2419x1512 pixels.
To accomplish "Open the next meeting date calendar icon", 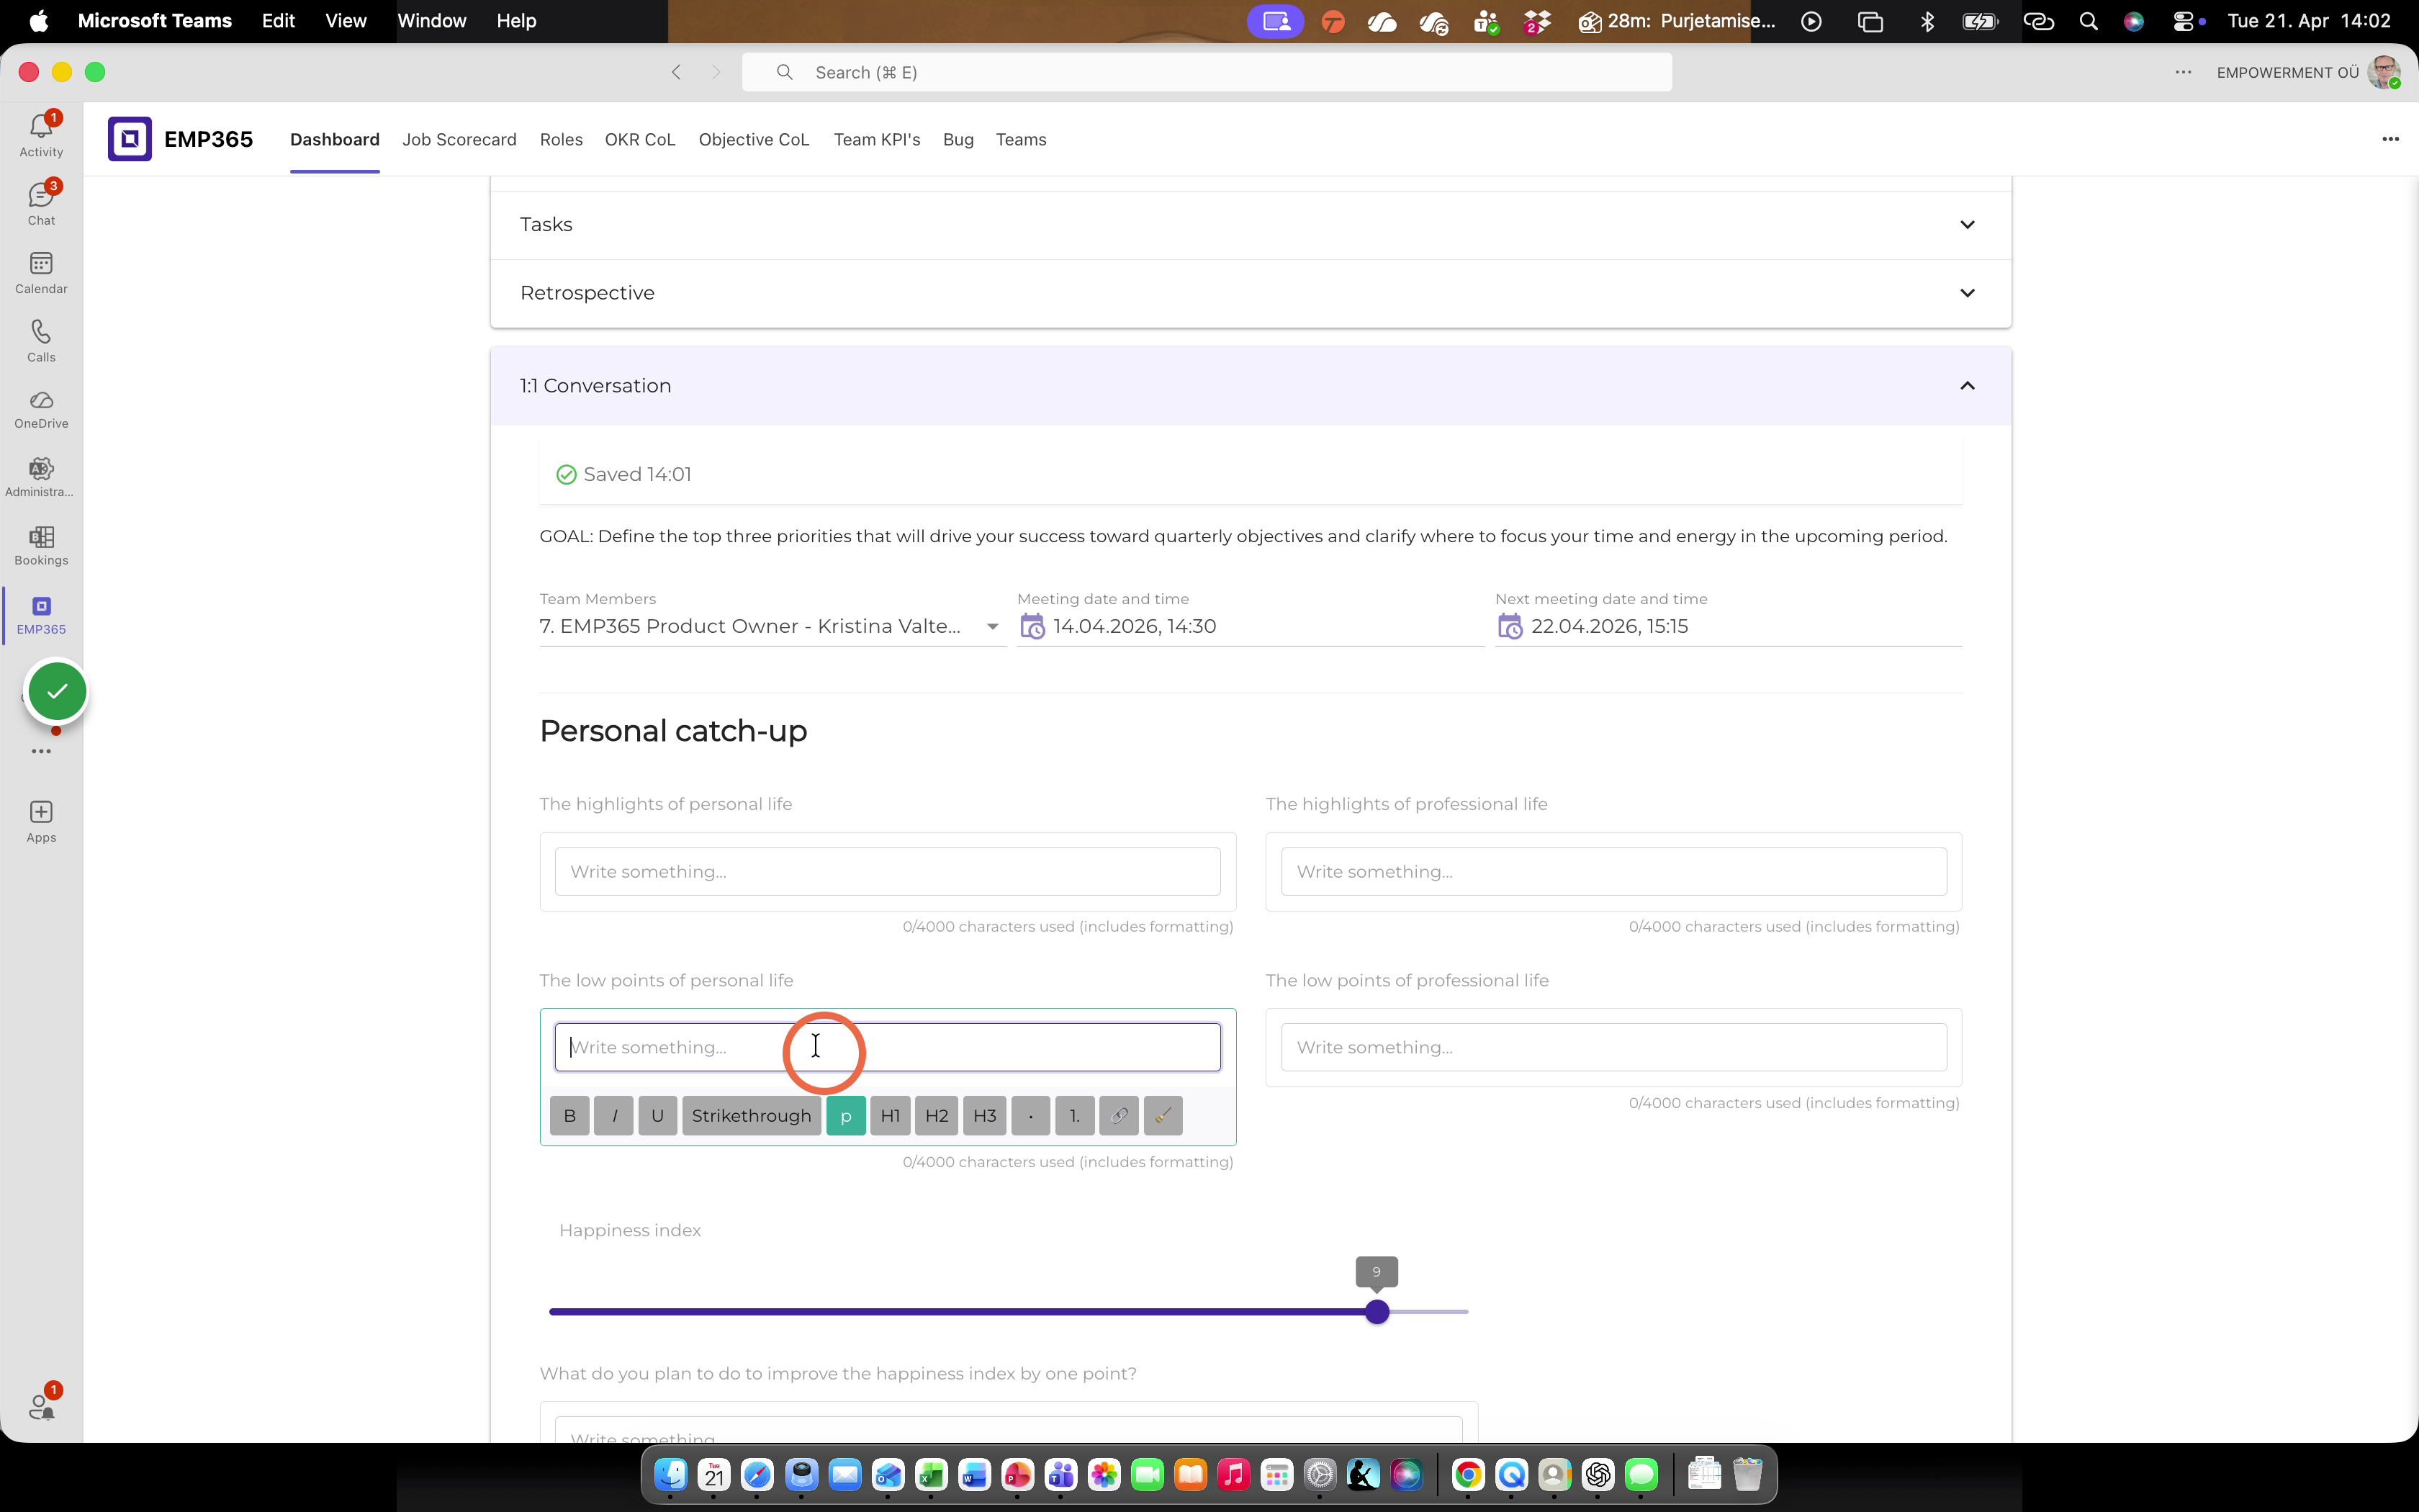I will click(x=1510, y=627).
